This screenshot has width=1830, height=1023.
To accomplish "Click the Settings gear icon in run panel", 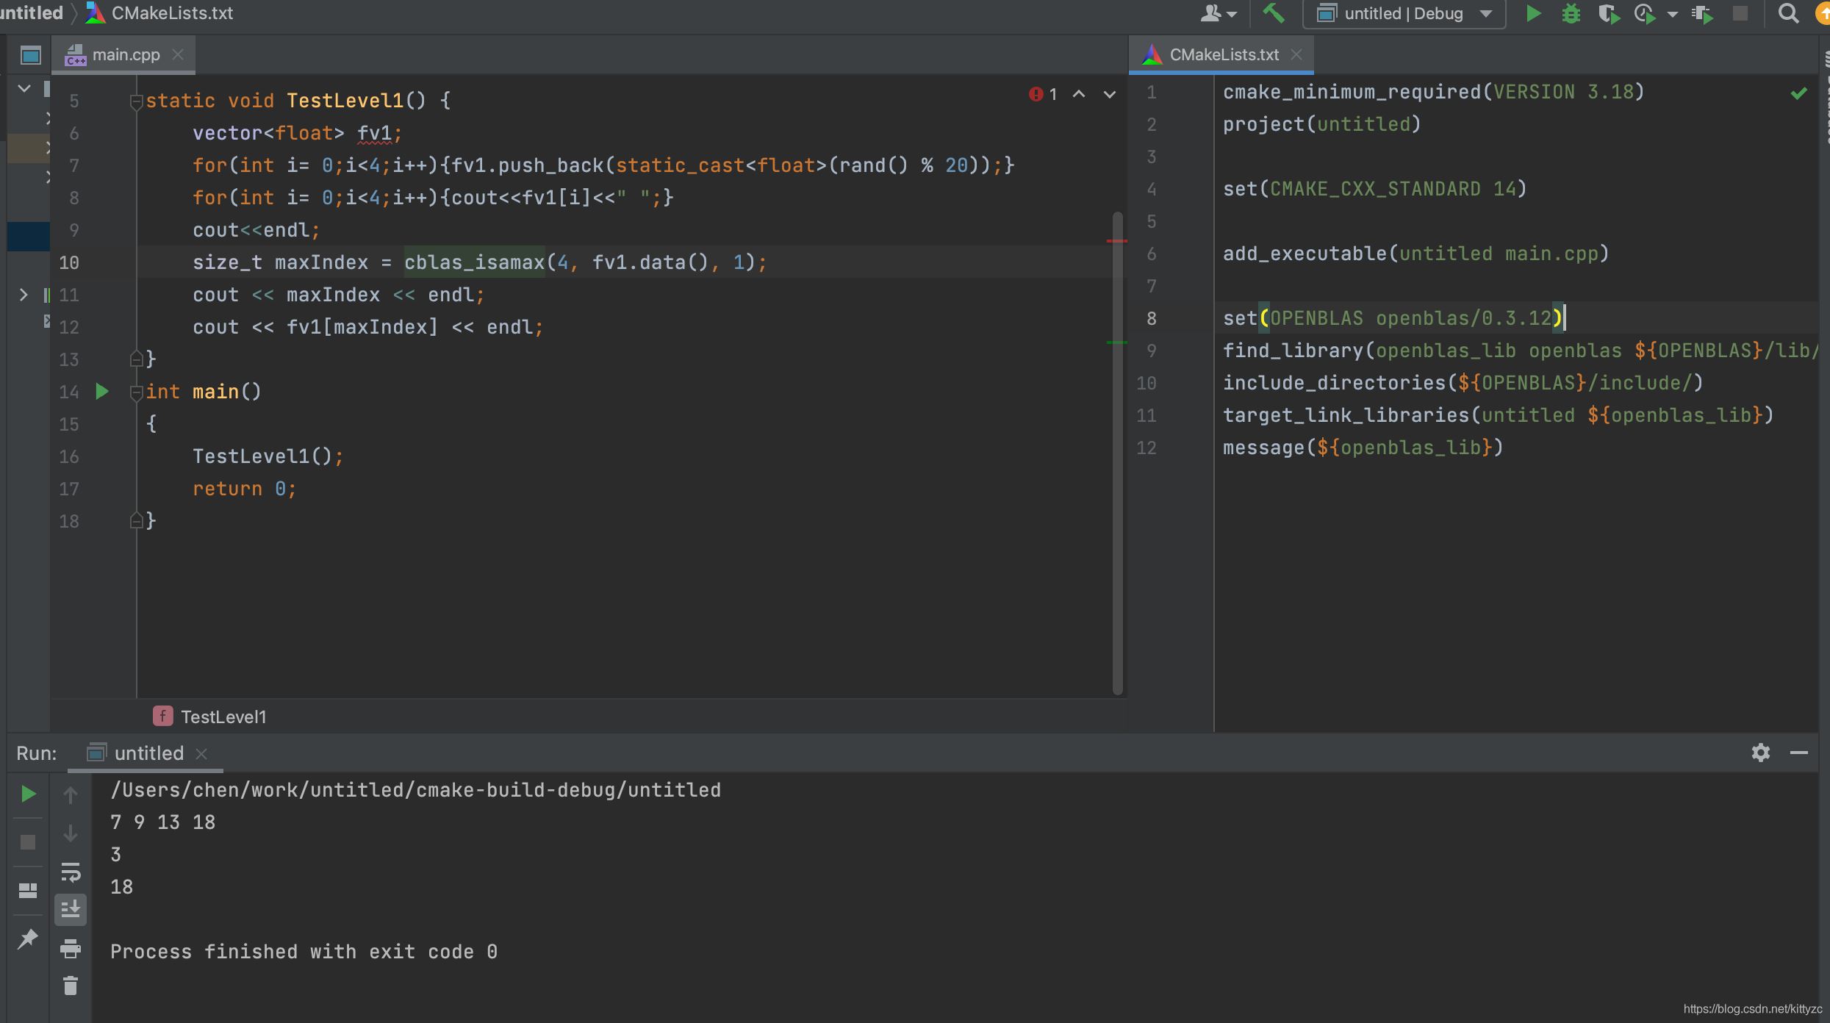I will click(1761, 752).
